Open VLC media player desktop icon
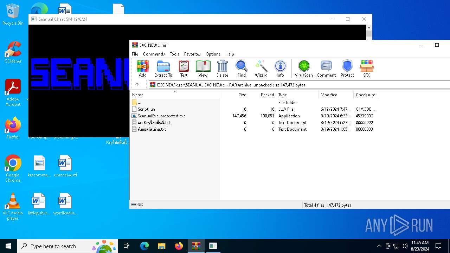The image size is (450, 253). (13, 207)
